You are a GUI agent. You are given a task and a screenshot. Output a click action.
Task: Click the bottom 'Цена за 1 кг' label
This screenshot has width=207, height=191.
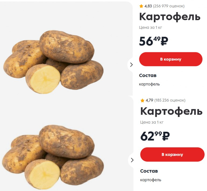152,122
